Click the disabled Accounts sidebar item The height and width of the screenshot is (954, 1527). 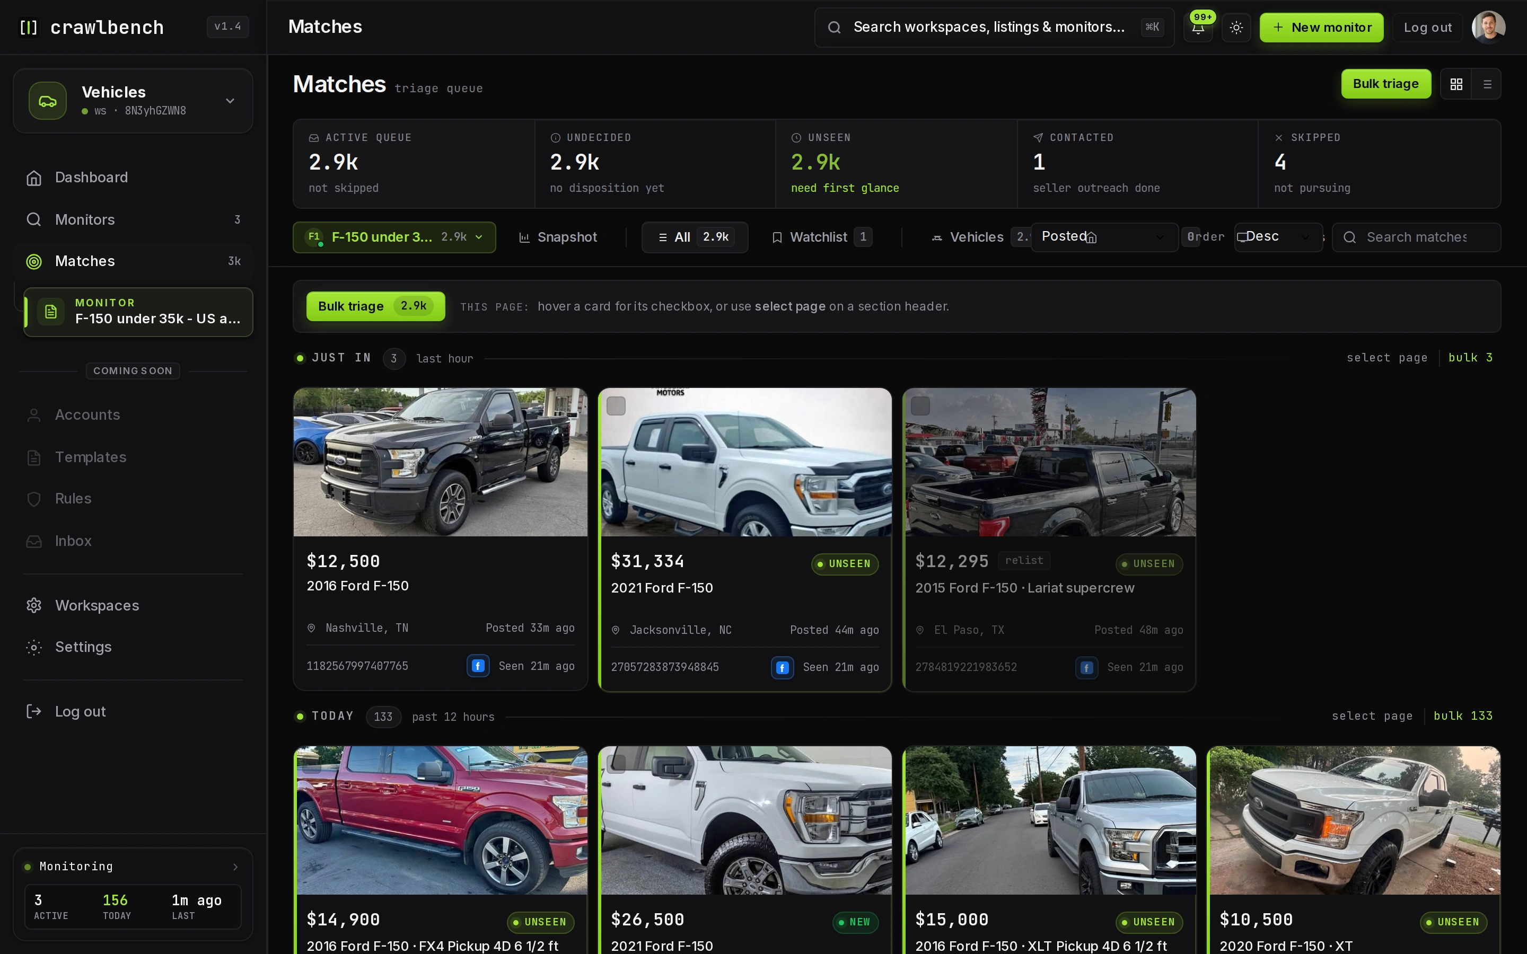click(133, 414)
